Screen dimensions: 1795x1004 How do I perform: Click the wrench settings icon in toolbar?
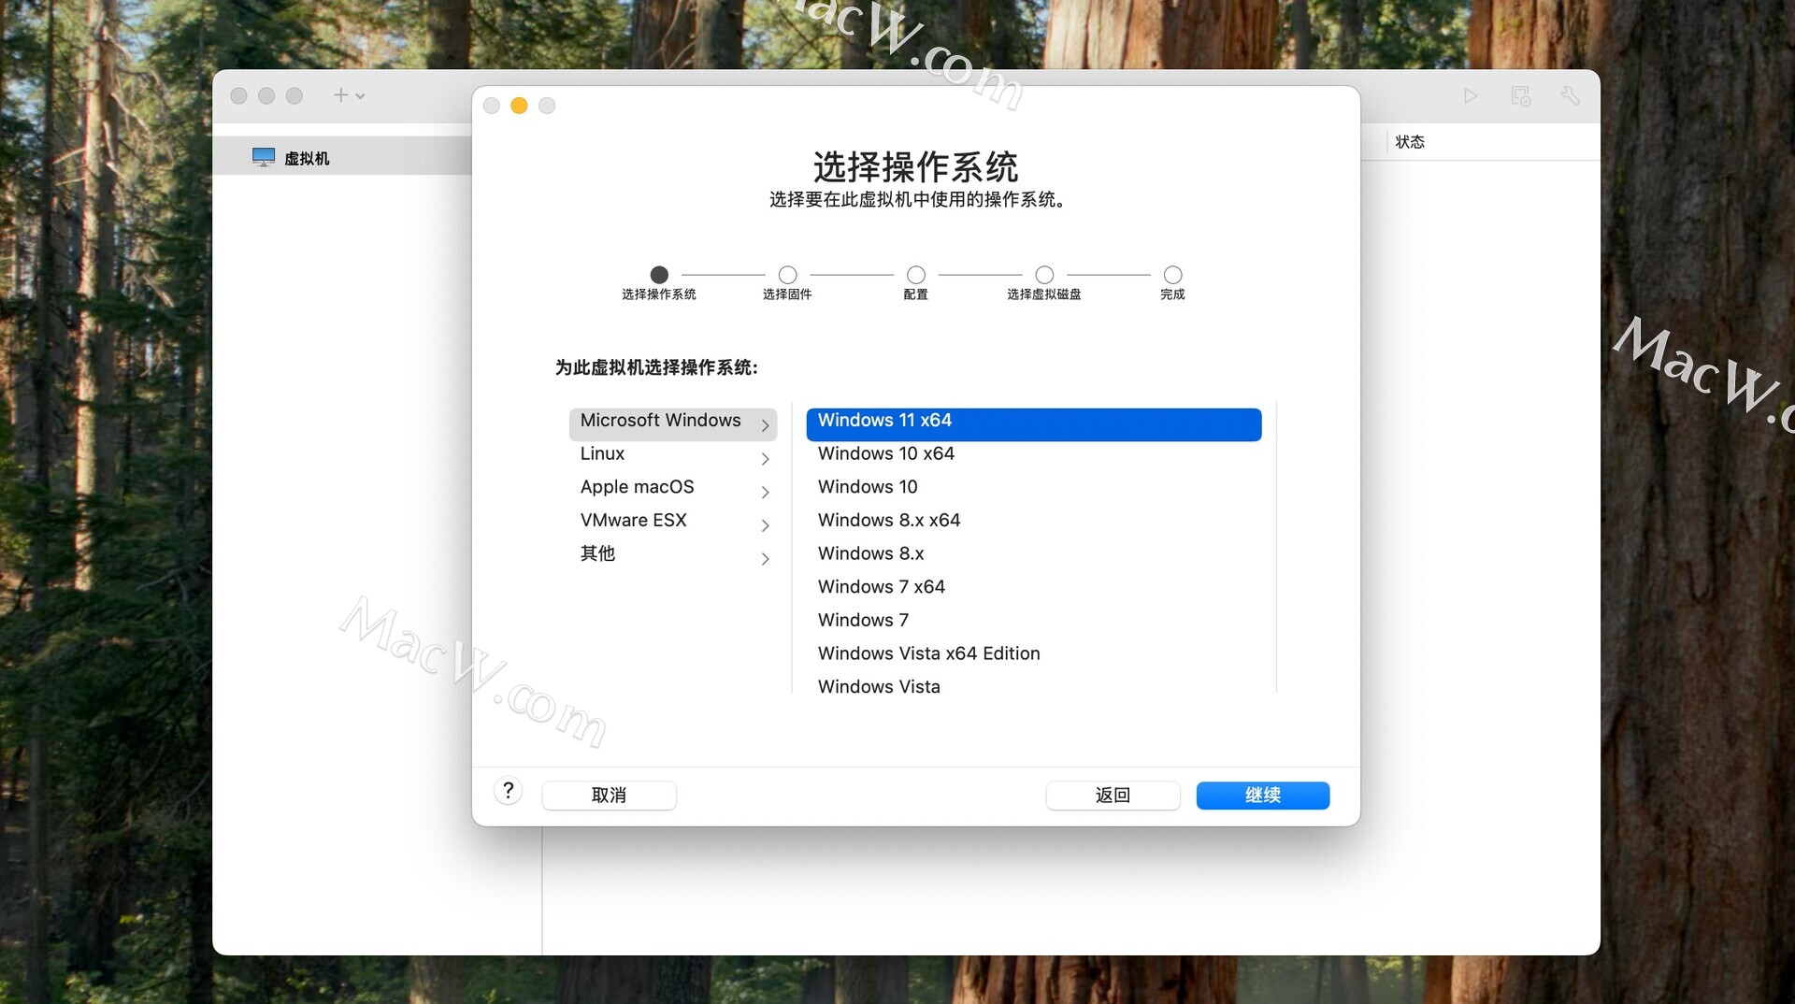(x=1571, y=95)
